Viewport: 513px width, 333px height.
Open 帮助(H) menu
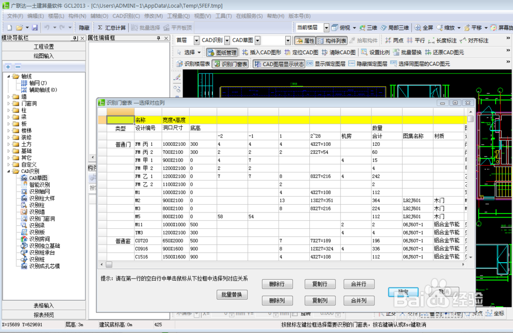275,16
